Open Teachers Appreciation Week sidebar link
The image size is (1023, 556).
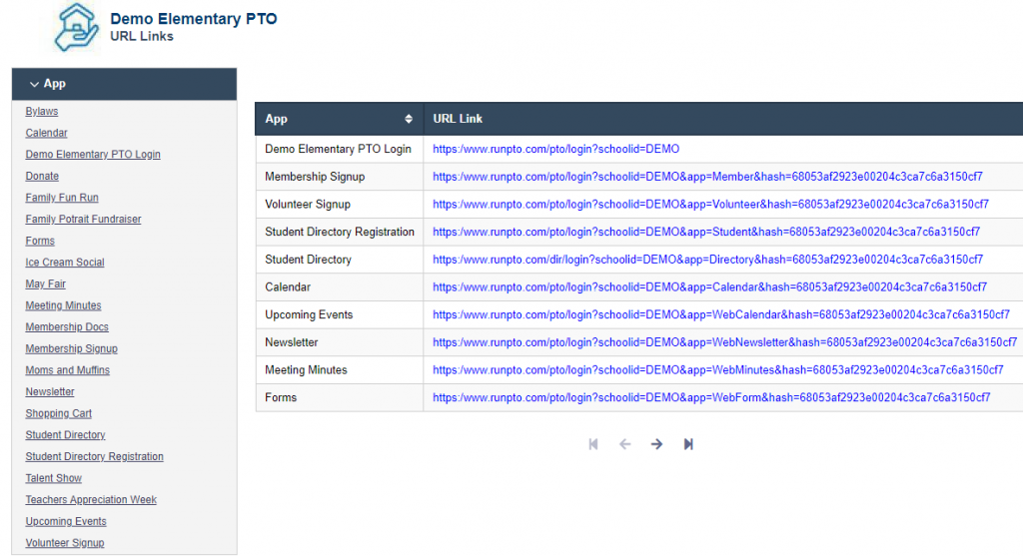coord(91,499)
